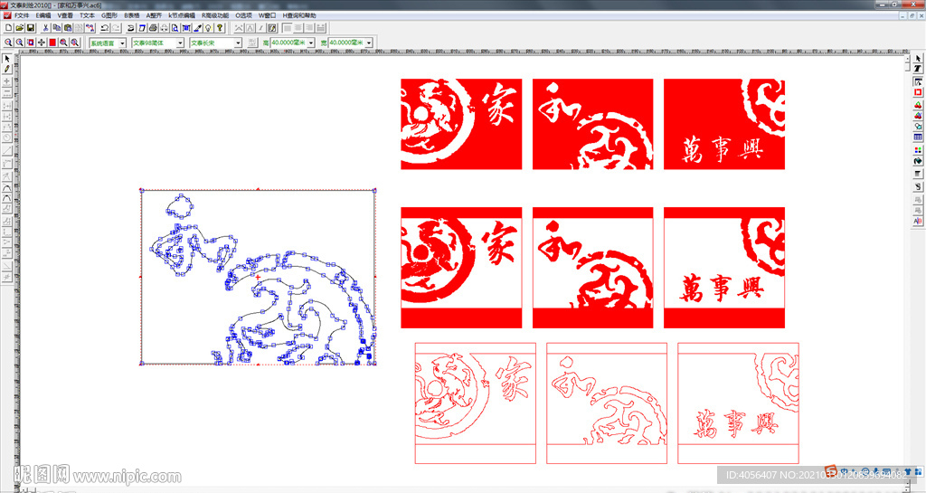Open a file with the folder icon
The width and height of the screenshot is (926, 493).
(x=20, y=28)
